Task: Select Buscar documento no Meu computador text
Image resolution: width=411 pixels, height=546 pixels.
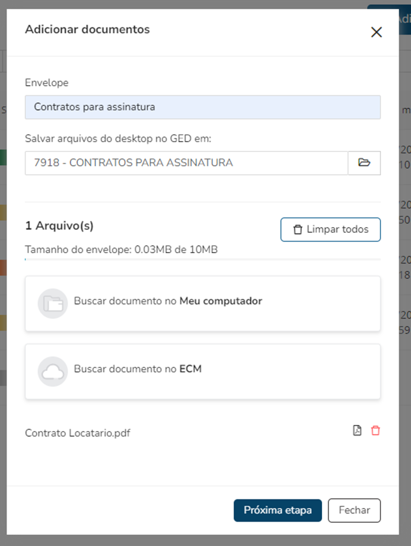Action: tap(168, 301)
